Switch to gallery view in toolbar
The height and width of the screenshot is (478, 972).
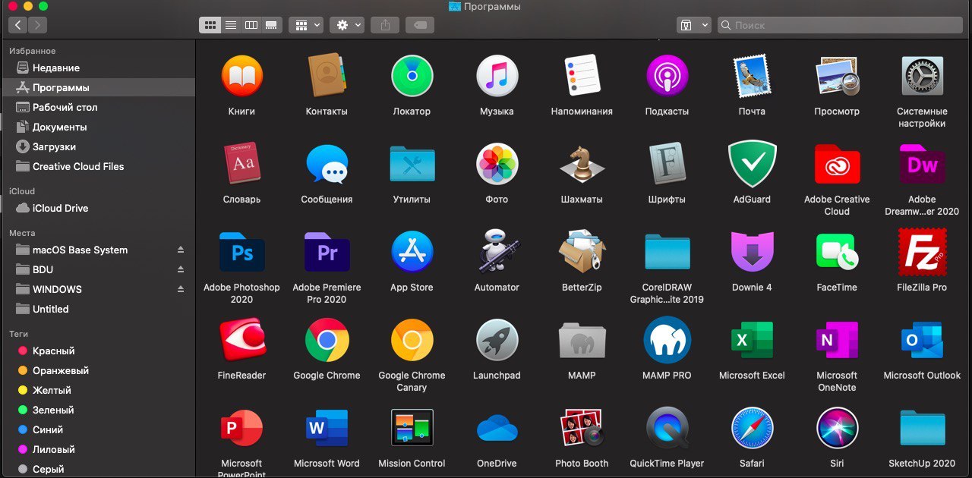[272, 25]
